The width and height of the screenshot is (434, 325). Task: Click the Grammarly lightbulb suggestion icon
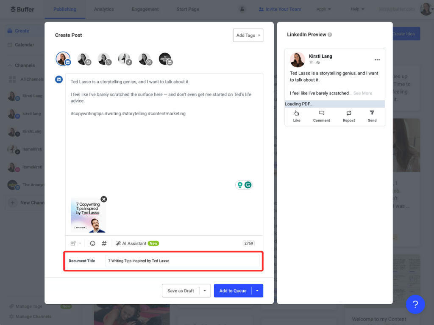tap(240, 185)
